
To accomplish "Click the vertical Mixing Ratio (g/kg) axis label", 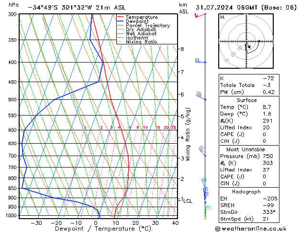I will click(188, 134).
